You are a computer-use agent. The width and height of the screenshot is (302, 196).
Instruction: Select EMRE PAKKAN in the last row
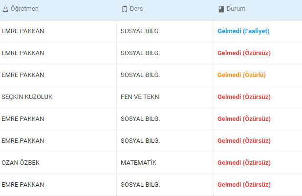pos(23,184)
